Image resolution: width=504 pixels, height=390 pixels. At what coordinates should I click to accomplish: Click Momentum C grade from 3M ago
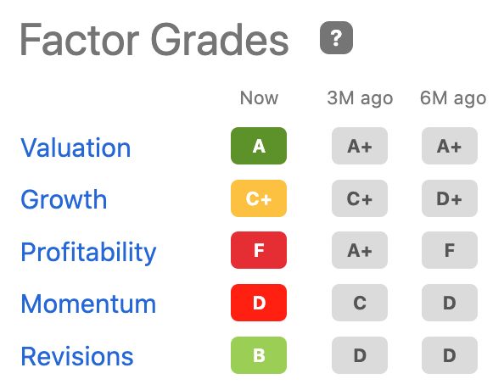[x=360, y=303]
